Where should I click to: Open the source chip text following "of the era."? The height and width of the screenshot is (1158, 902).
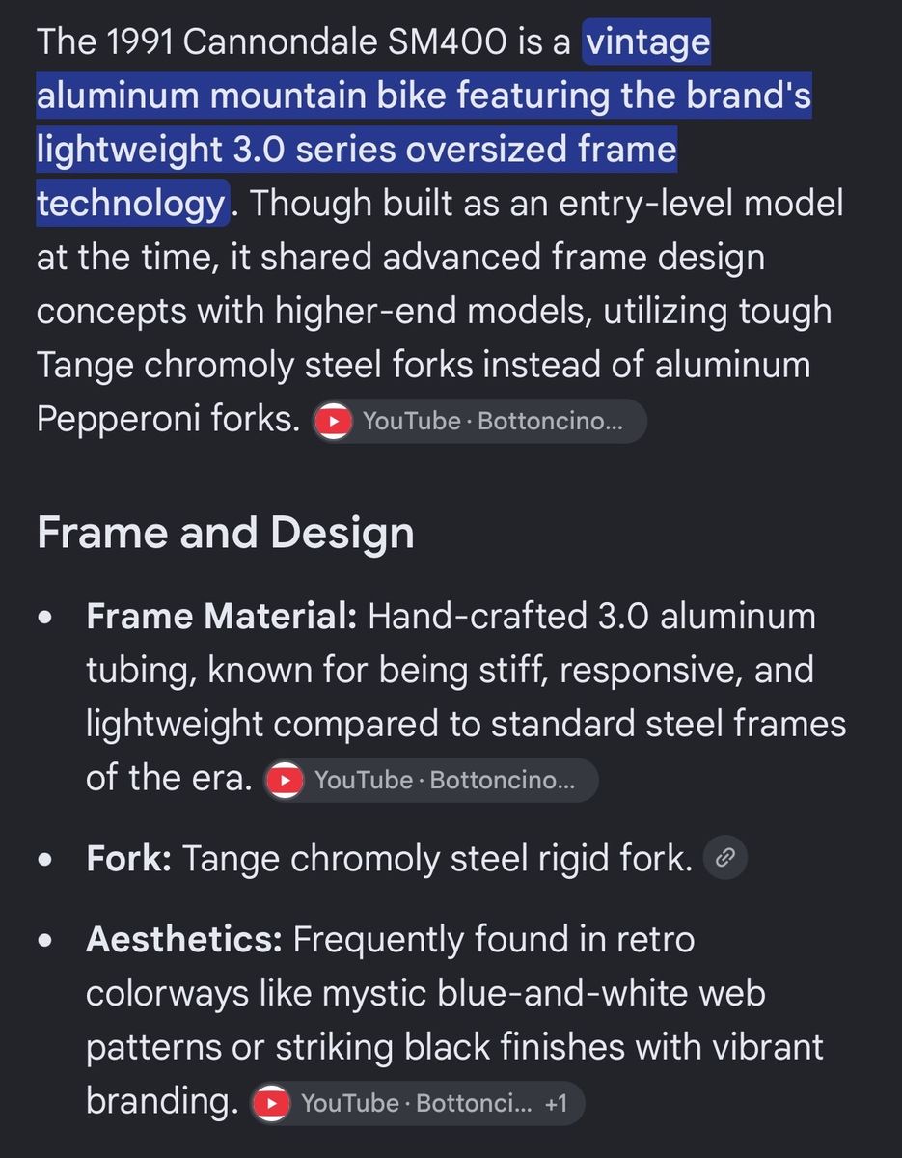point(444,780)
